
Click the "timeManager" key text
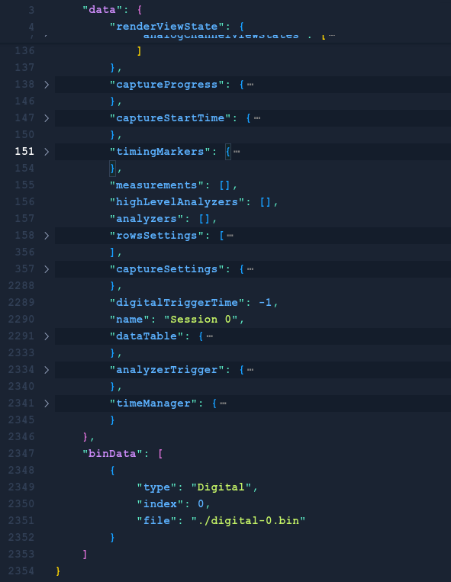click(x=153, y=404)
